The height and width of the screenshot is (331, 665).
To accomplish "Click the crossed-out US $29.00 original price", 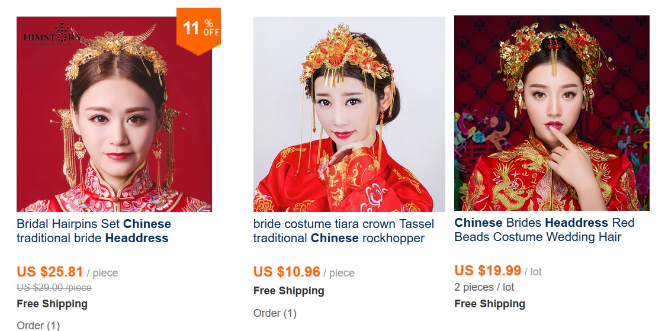I will (54, 288).
